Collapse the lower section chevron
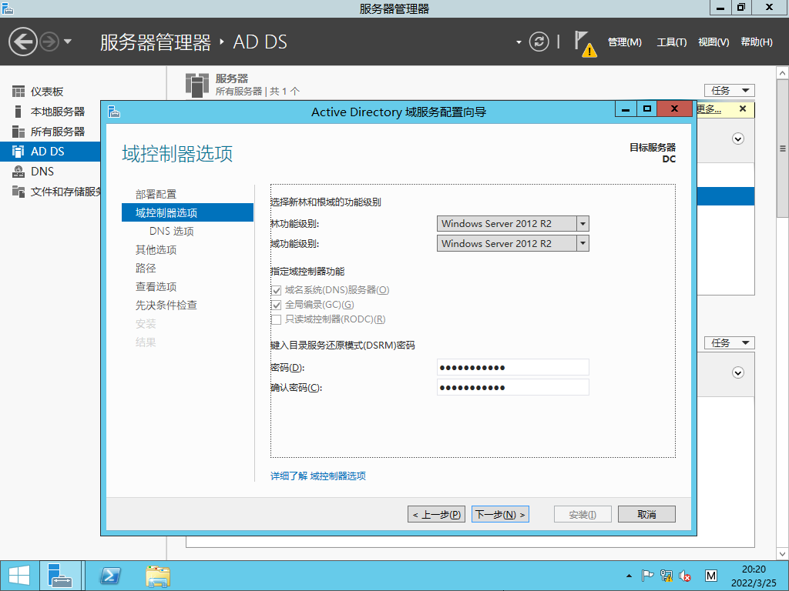The width and height of the screenshot is (789, 591). tap(737, 373)
